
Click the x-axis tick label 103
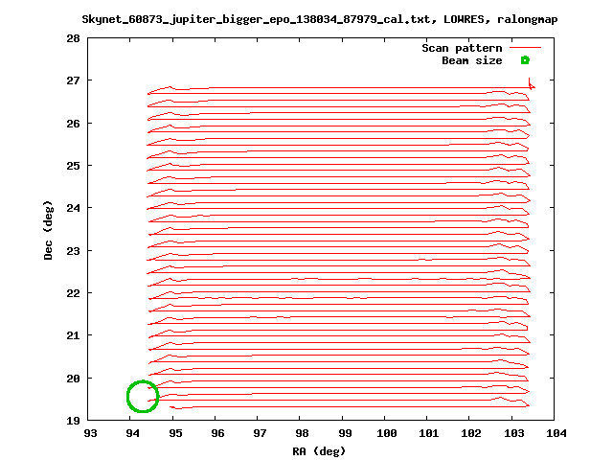[x=514, y=433]
